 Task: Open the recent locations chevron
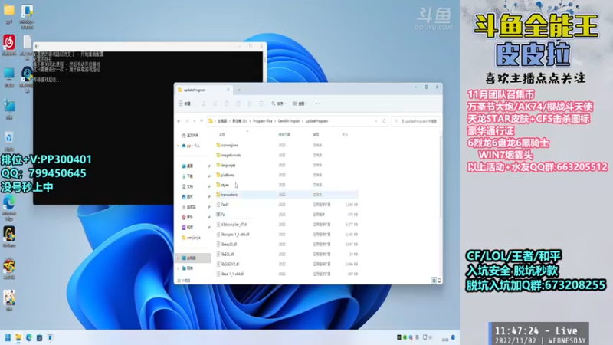[195, 121]
